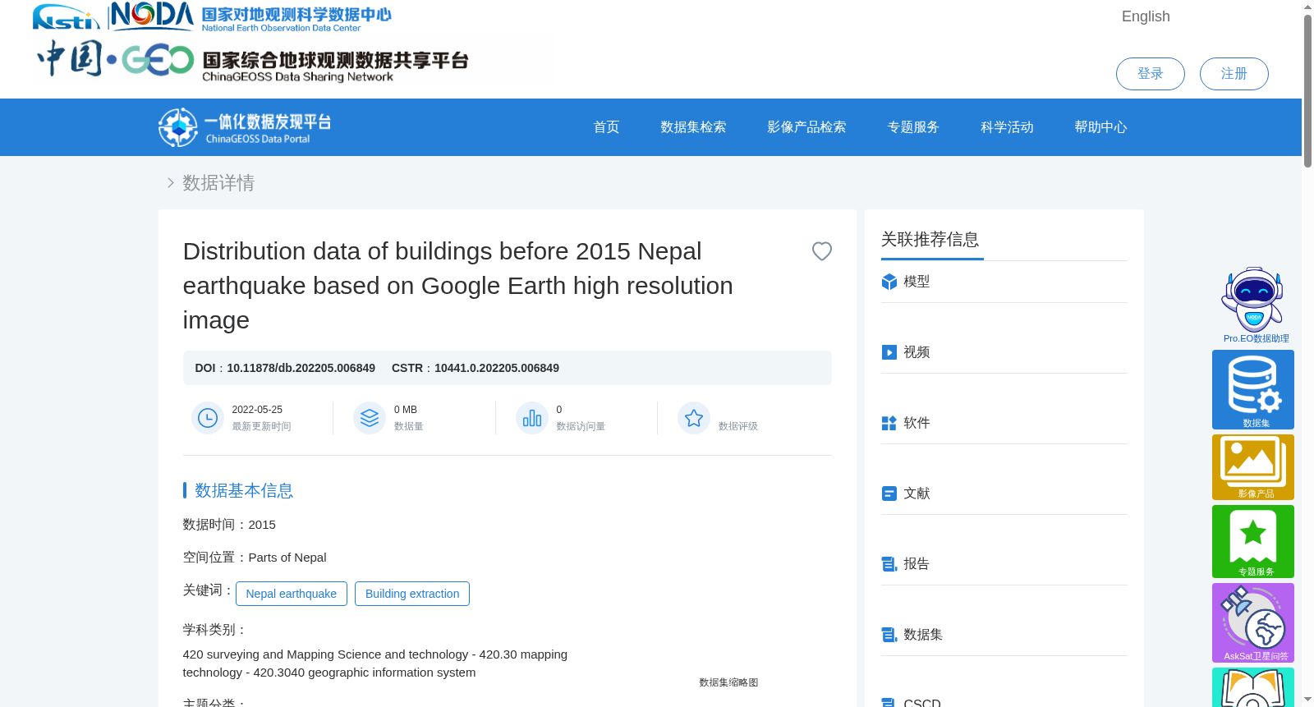1314x707 pixels.
Task: Click the 登录 login button
Action: (x=1150, y=74)
